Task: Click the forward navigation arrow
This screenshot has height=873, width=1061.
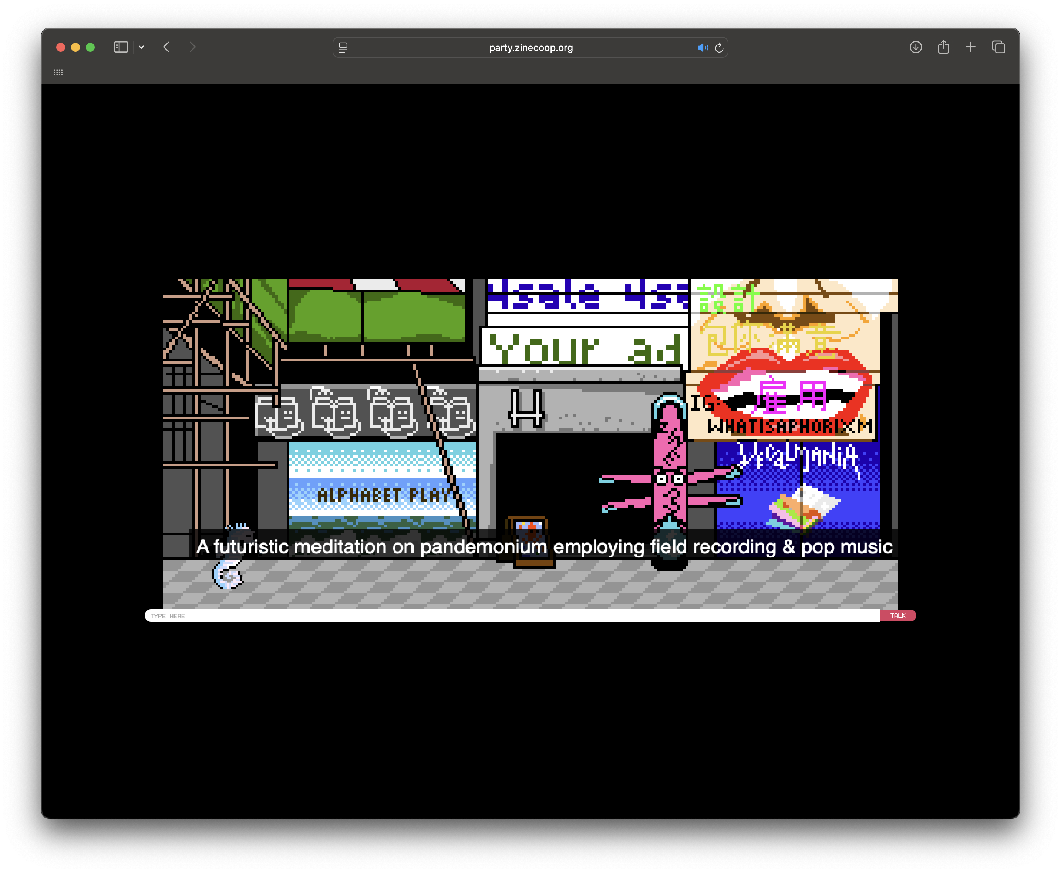Action: tap(193, 47)
